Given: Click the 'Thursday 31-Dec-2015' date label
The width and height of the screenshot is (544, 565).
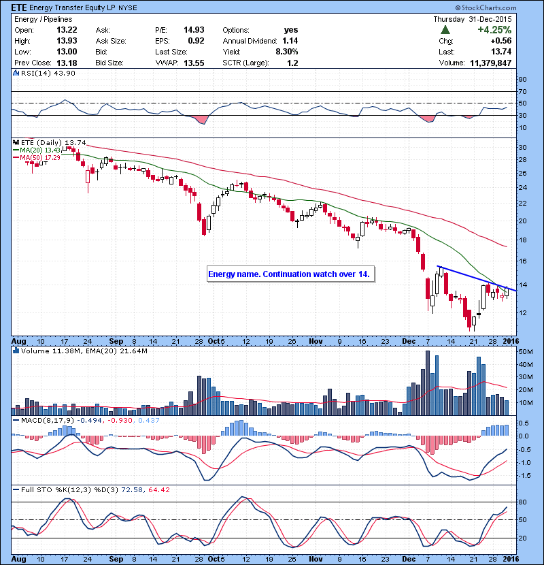Looking at the screenshot, I should tap(473, 20).
